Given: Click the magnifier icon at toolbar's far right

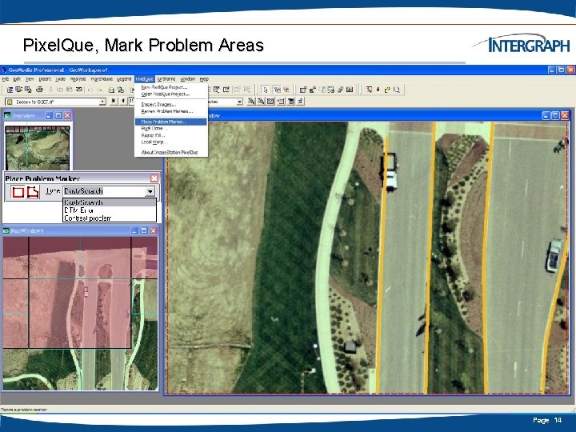Looking at the screenshot, I should [397, 90].
